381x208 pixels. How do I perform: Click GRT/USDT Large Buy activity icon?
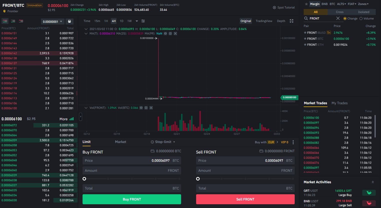369,193
